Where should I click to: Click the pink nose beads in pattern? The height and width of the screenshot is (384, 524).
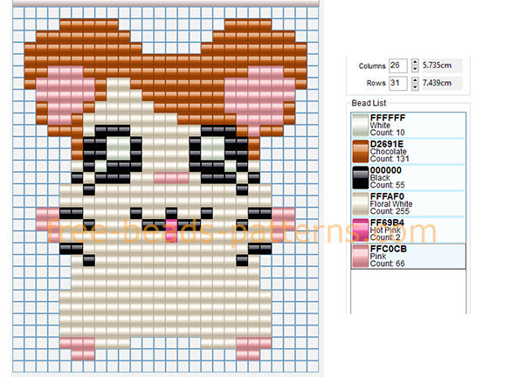[x=171, y=178]
